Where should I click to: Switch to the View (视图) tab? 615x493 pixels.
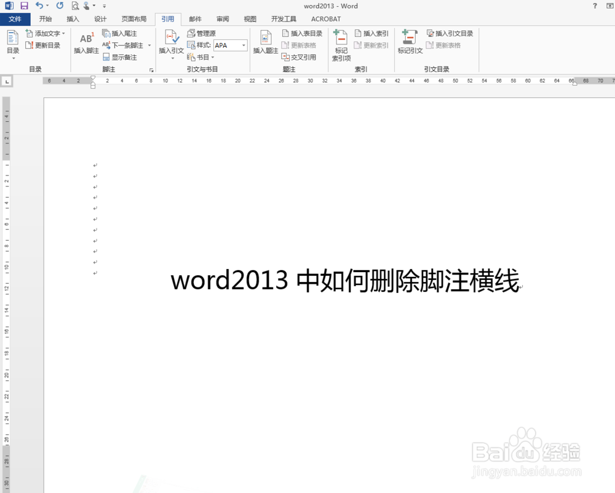pyautogui.click(x=250, y=19)
